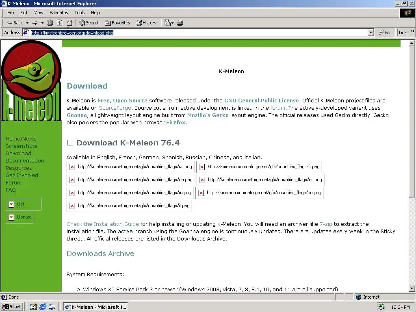Tick the checkbox before Download K-Meleon 76.4

pyautogui.click(x=70, y=143)
